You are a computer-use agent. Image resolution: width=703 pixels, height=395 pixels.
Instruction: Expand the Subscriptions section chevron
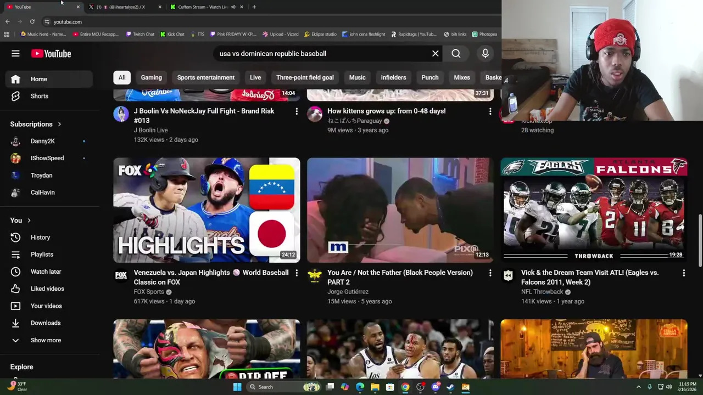click(59, 124)
